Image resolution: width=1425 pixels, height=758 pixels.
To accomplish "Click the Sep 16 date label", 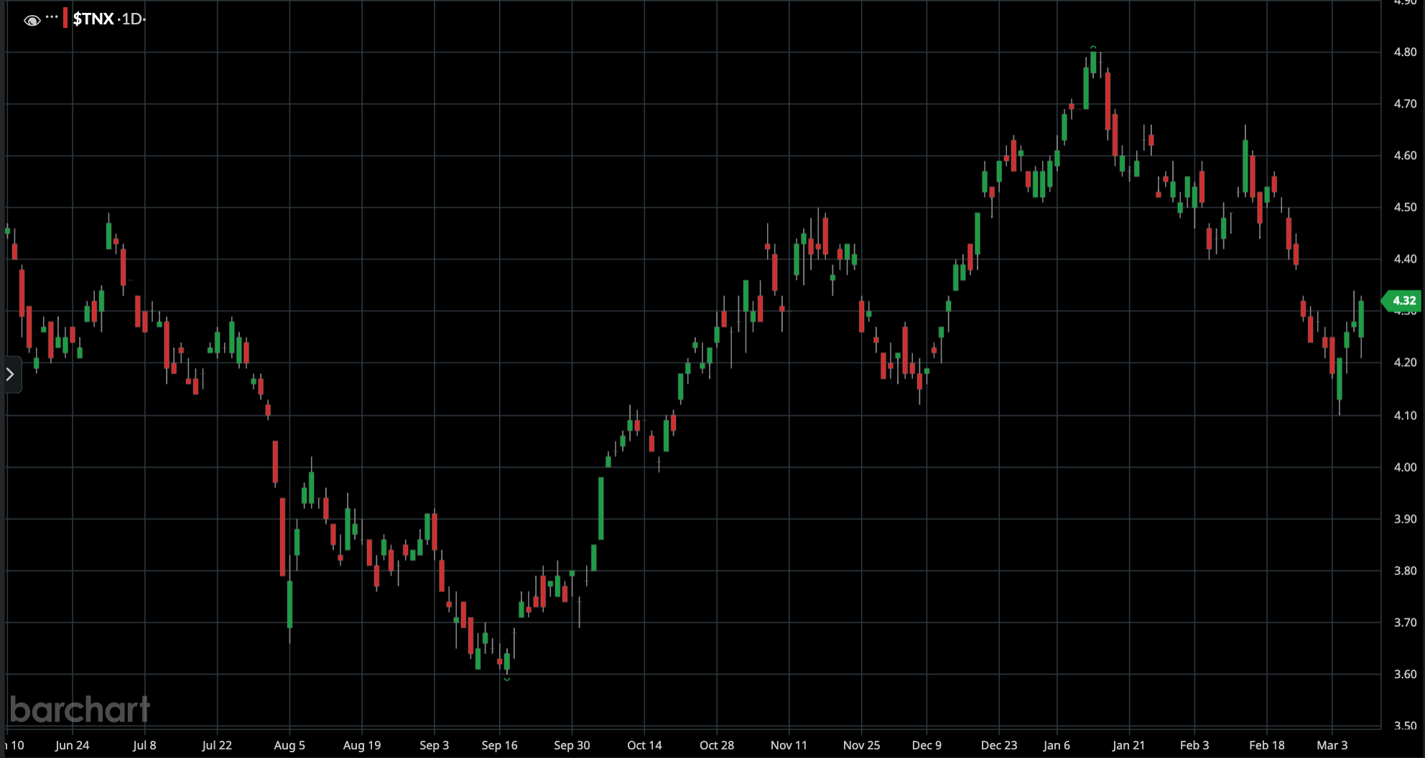I will (499, 745).
